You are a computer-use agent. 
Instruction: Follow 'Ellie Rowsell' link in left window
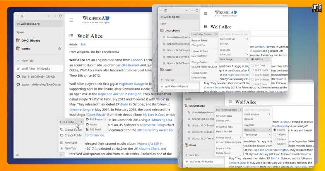tap(130, 65)
